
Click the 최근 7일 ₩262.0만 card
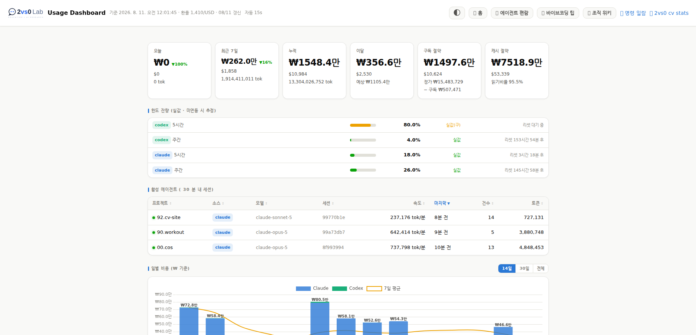(x=247, y=70)
